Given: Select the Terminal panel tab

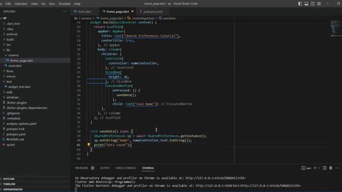Looking at the screenshot, I should point(148,168).
